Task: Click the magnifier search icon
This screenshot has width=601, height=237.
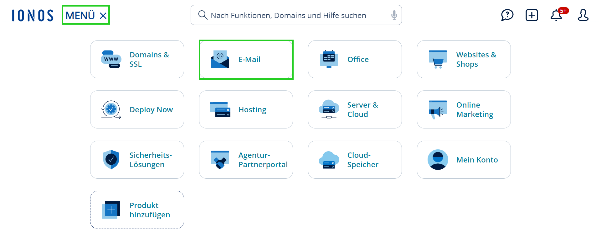Action: pyautogui.click(x=203, y=15)
